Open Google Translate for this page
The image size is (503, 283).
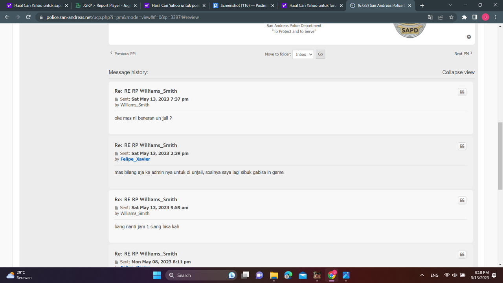coord(430,17)
